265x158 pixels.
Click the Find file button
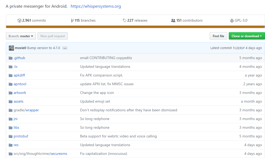(x=218, y=36)
